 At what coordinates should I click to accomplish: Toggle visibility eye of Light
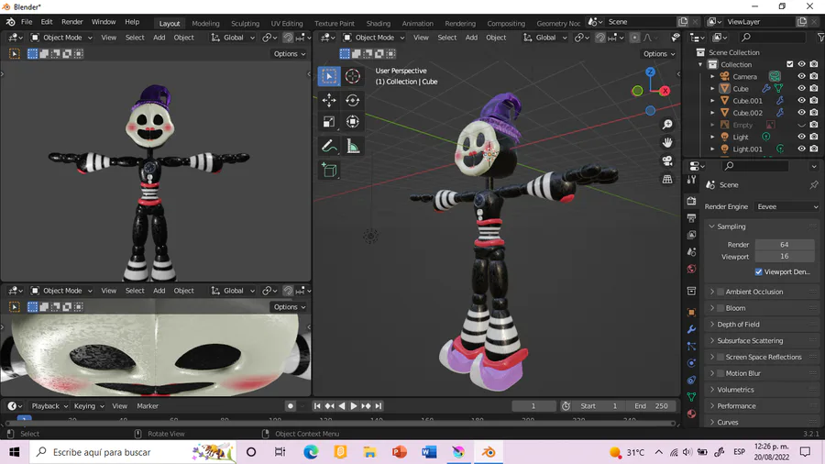(801, 137)
